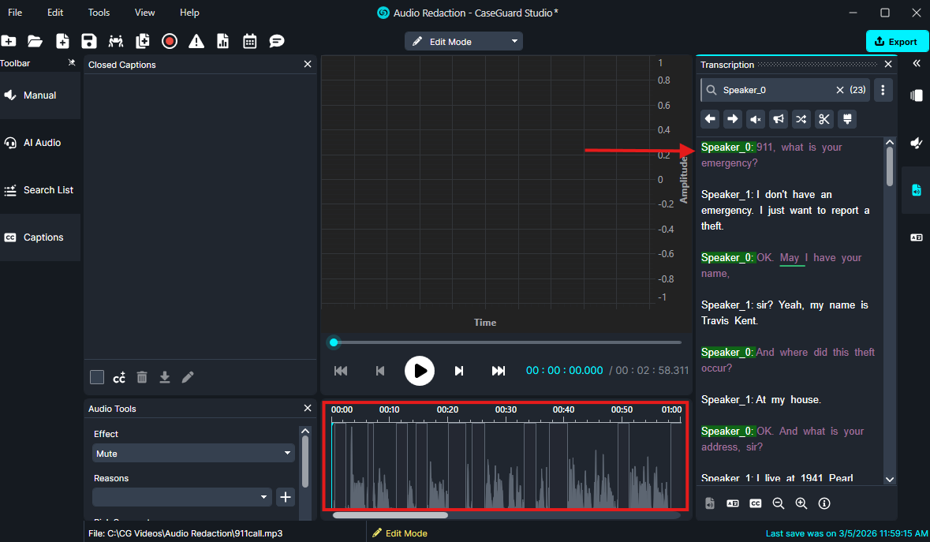Image resolution: width=930 pixels, height=542 pixels.
Task: Click the red record button in top toolbar
Action: tap(170, 41)
